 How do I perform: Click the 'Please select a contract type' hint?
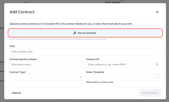(x=100, y=82)
